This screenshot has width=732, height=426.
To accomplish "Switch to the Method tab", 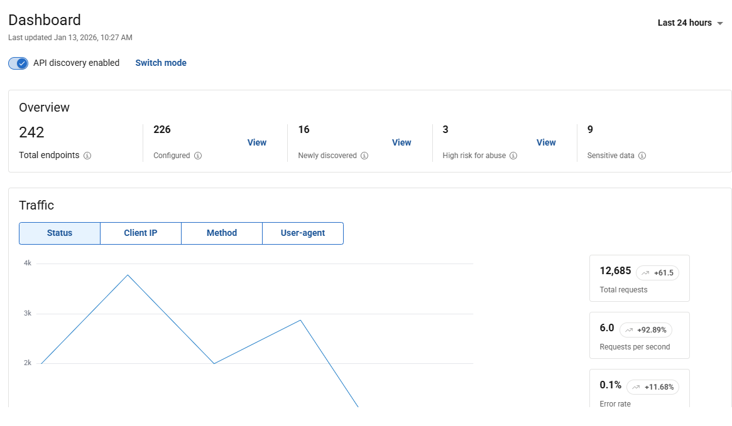I will 221,233.
